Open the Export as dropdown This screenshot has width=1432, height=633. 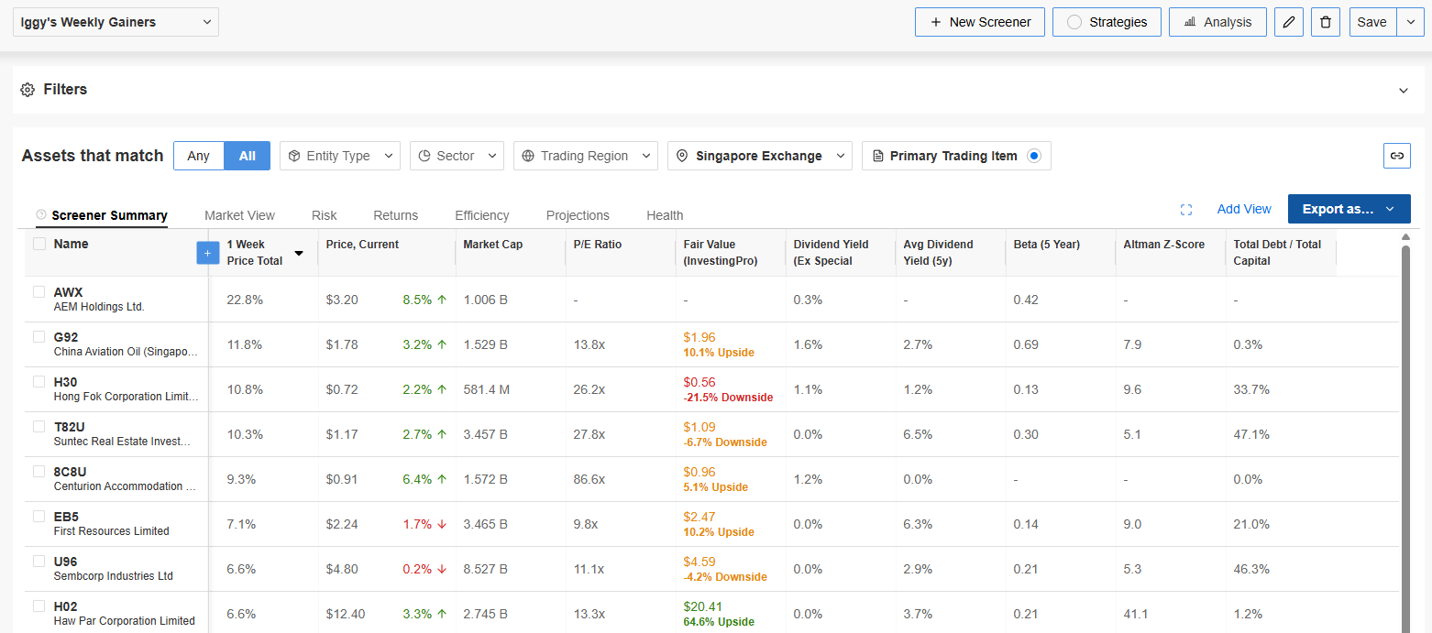coord(1349,209)
